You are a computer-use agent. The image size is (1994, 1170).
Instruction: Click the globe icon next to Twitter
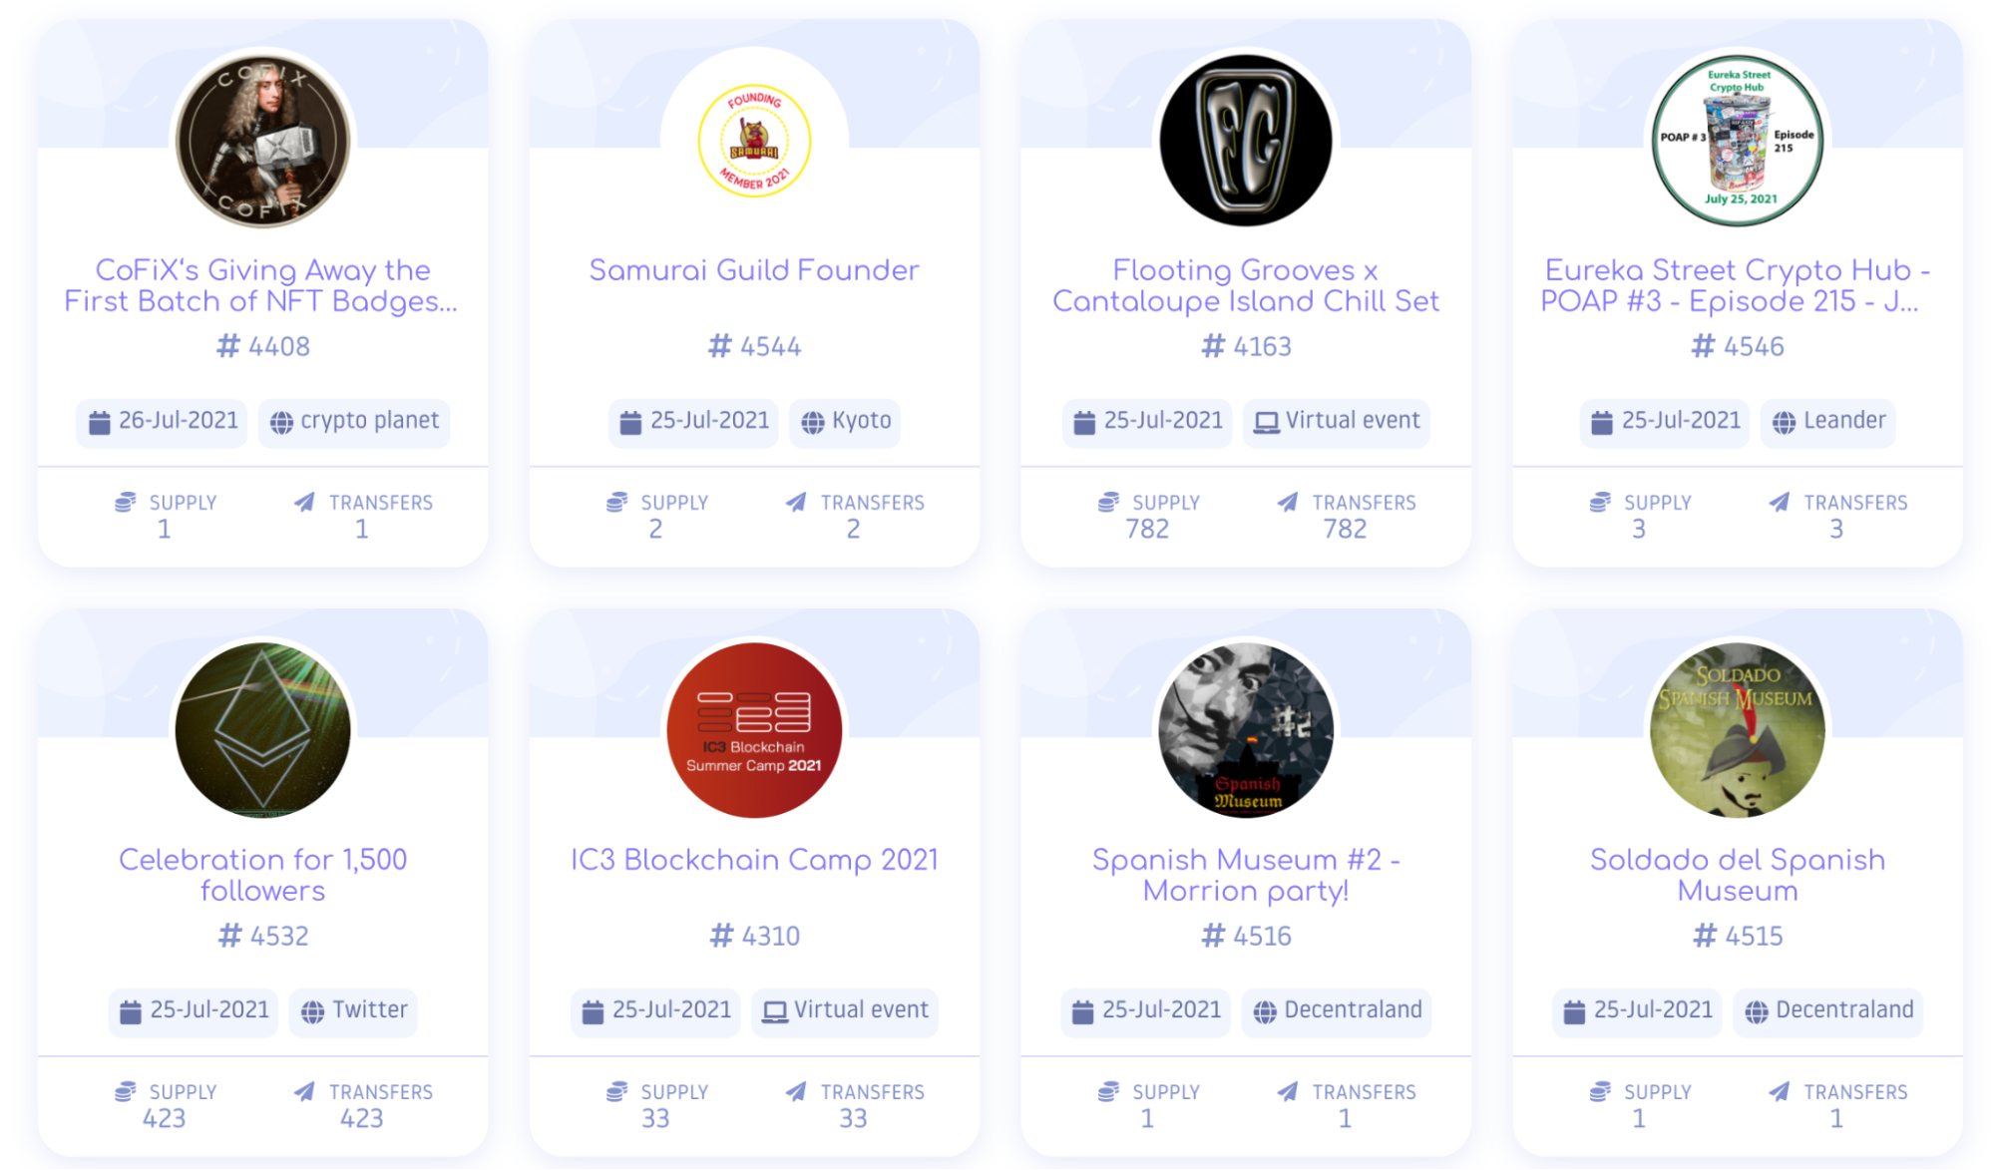[312, 1009]
